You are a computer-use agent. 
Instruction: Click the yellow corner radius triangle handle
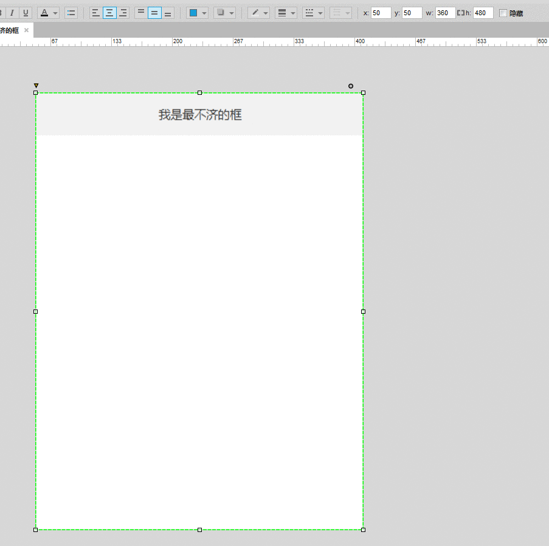(x=36, y=86)
